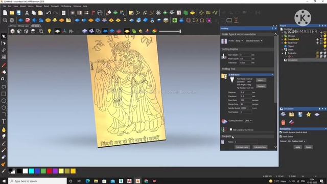Open the Profile side dropdown

pyautogui.click(x=239, y=41)
